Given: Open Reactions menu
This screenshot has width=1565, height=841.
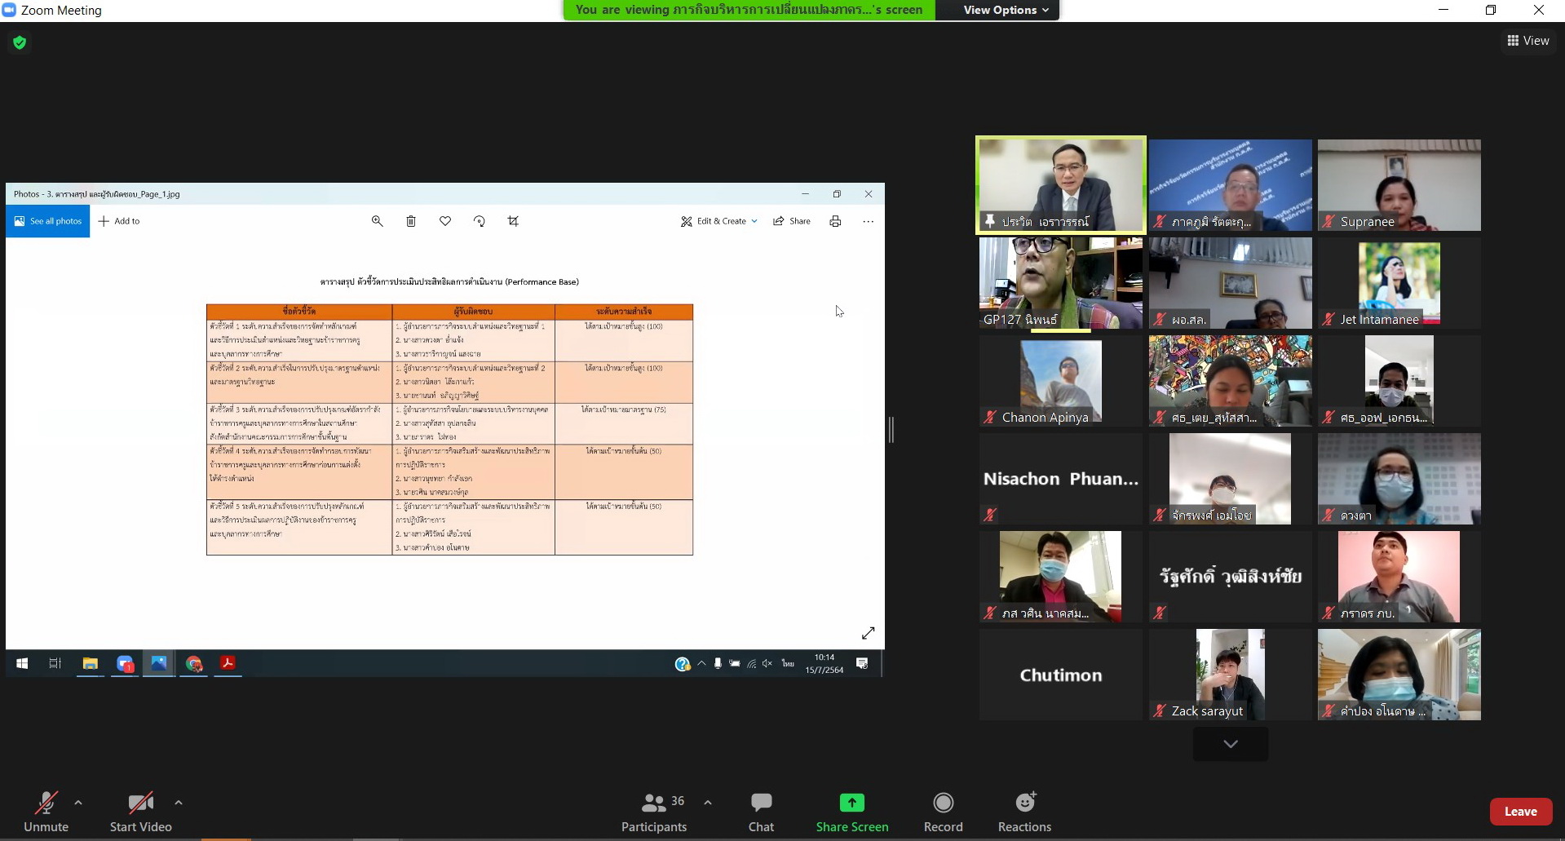Looking at the screenshot, I should pos(1024,812).
